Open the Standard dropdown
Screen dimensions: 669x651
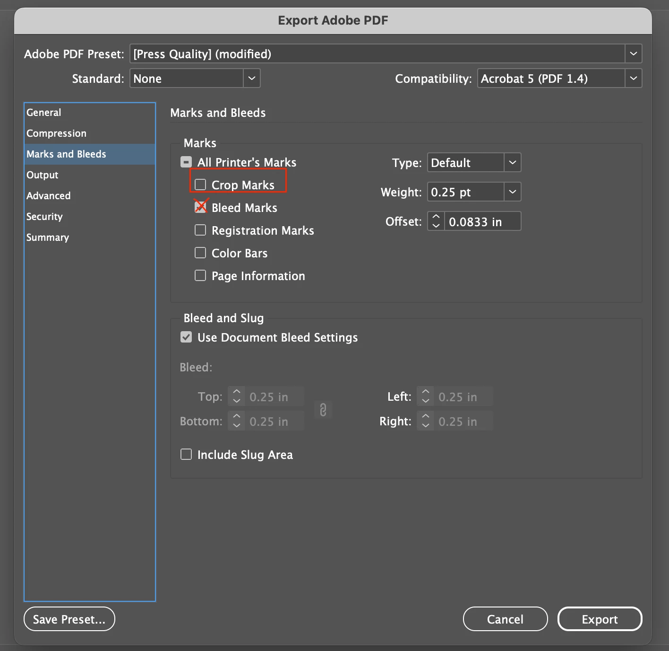252,78
